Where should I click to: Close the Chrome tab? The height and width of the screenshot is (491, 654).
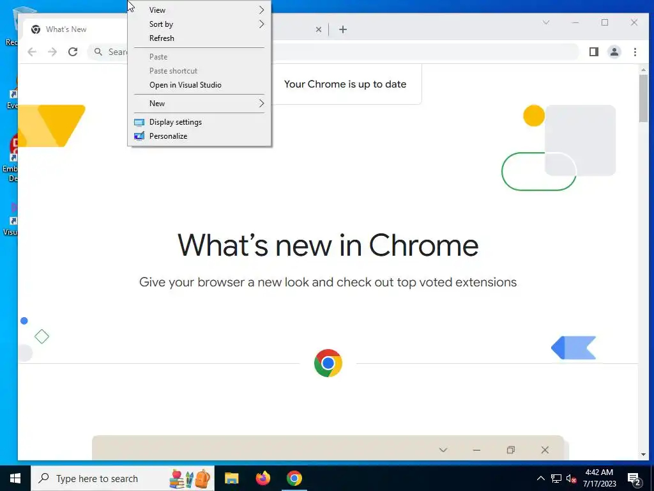(319, 29)
